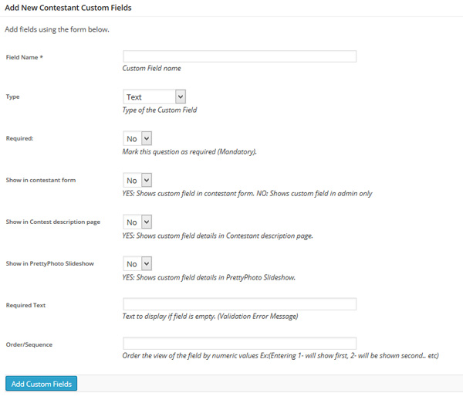Image resolution: width=463 pixels, height=400 pixels.
Task: Open the Show in contestant form dropdown
Action: click(137, 180)
